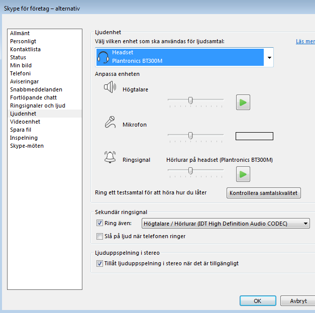Image resolution: width=315 pixels, height=313 pixels.
Task: Open the Headset Plantronics BT300M device dropdown
Action: point(184,57)
